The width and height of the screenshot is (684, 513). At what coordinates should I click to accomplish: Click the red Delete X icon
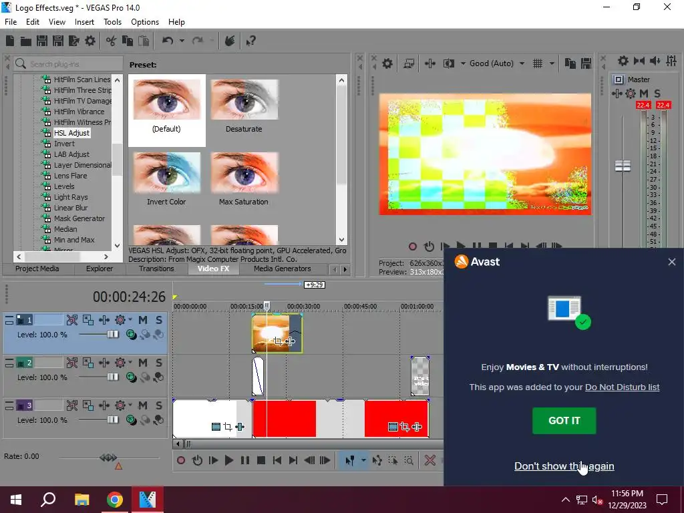(x=430, y=460)
